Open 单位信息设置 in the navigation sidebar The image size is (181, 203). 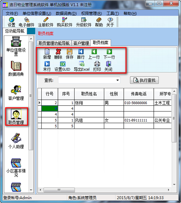click(16, 46)
